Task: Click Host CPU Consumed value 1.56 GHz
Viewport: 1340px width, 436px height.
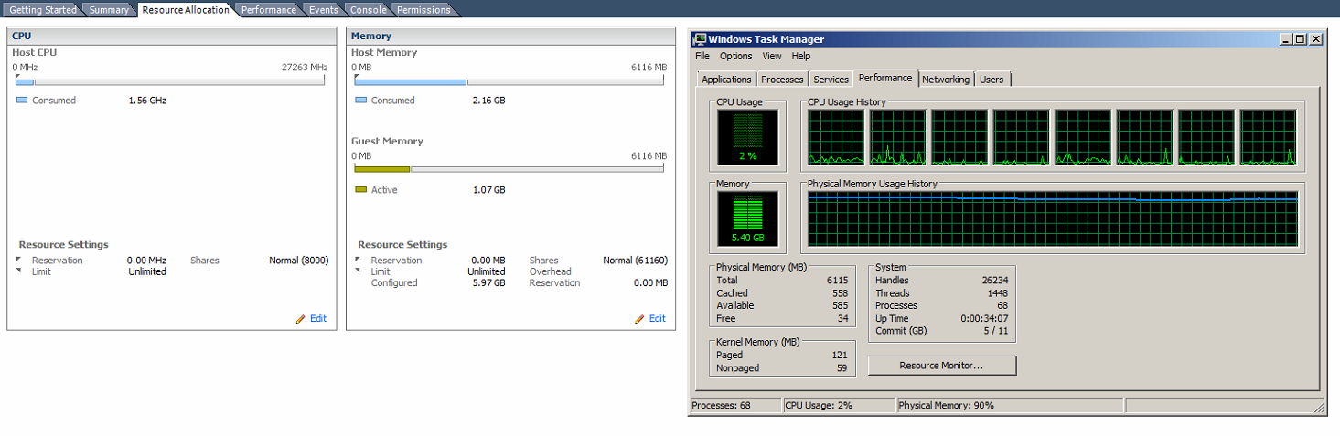Action: [x=147, y=101]
